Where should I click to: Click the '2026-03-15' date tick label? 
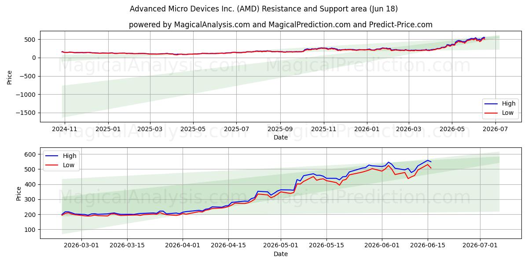(x=127, y=246)
